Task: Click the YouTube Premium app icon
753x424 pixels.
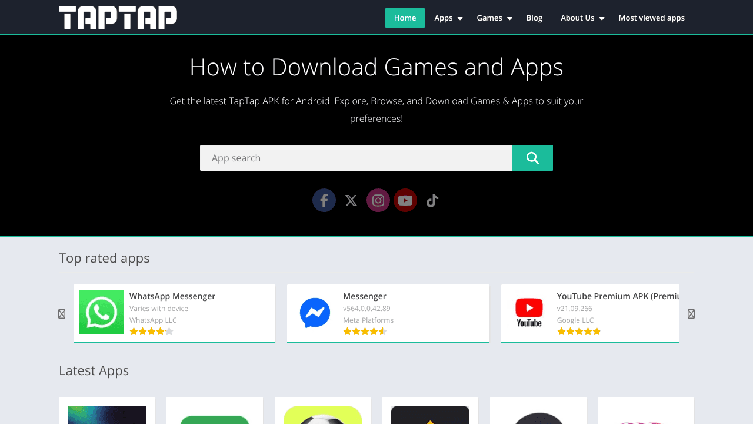Action: click(529, 312)
